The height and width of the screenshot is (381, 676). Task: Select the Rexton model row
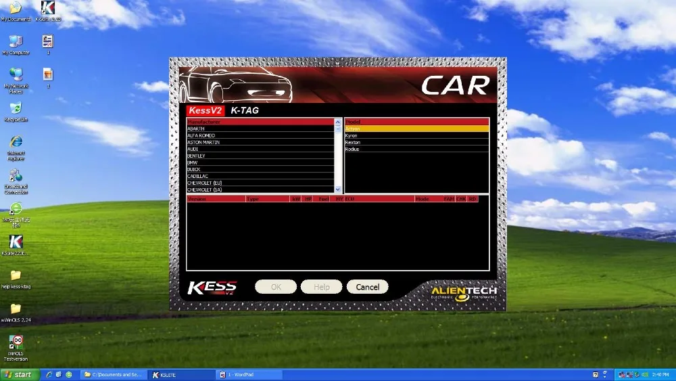417,142
